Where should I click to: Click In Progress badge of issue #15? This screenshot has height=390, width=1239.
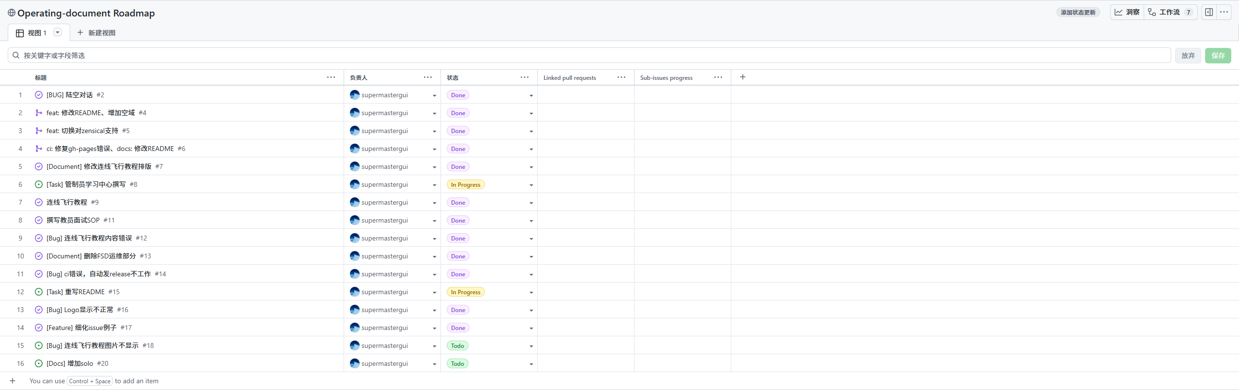pos(466,292)
